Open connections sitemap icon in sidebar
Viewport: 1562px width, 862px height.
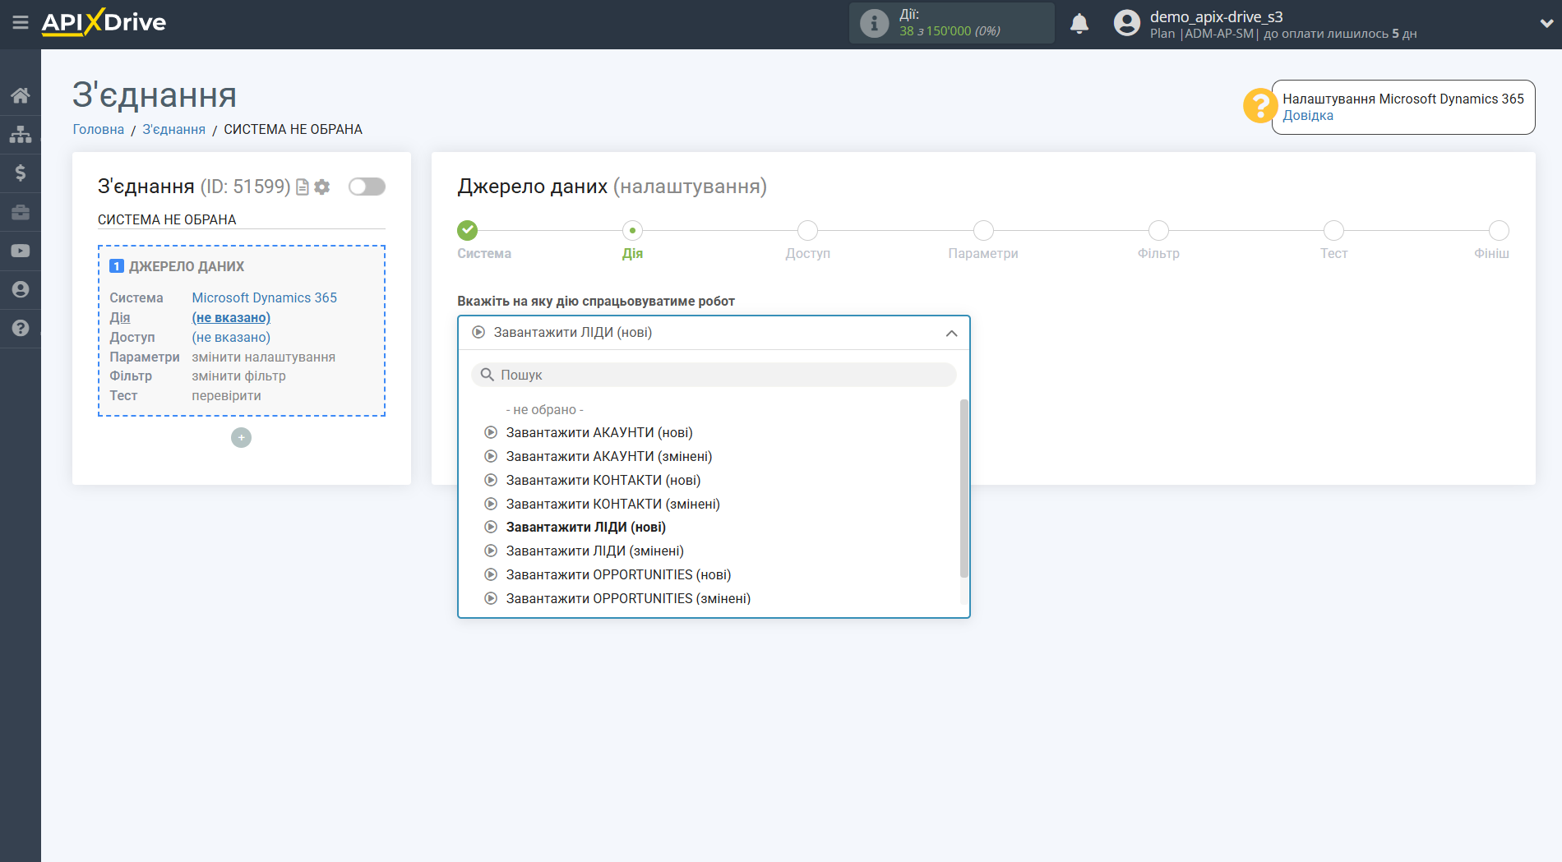point(21,134)
